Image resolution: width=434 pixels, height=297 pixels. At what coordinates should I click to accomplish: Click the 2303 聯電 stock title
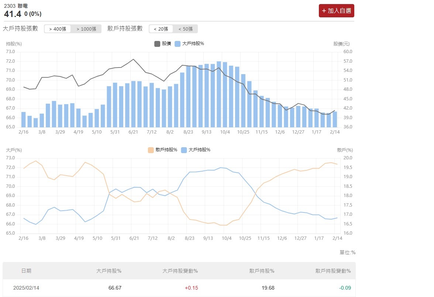(16, 6)
